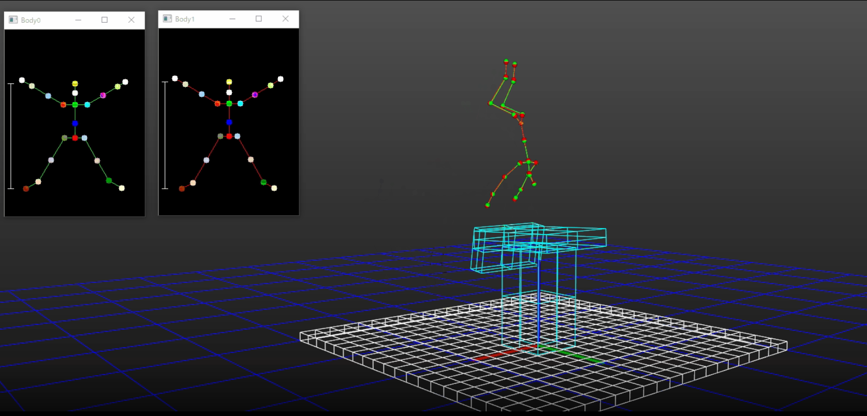Viewport: 867px width, 416px height.
Task: Click the Body1 title bar text
Action: 185,19
